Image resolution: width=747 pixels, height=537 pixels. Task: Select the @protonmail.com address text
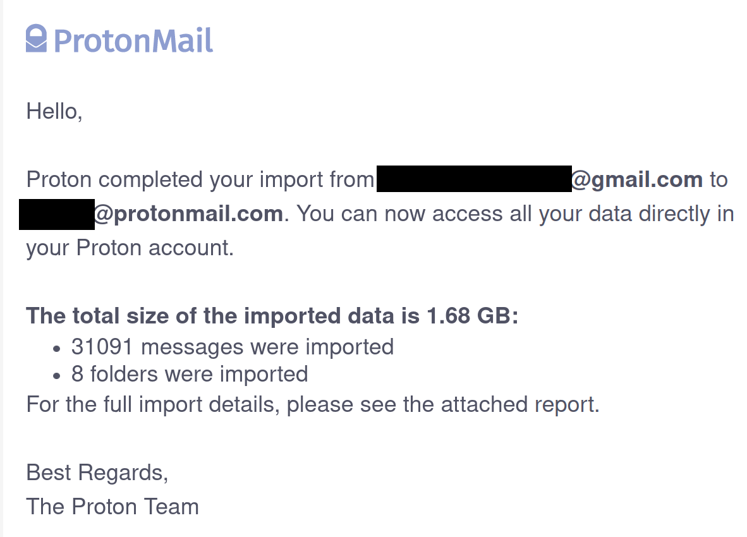coord(189,214)
